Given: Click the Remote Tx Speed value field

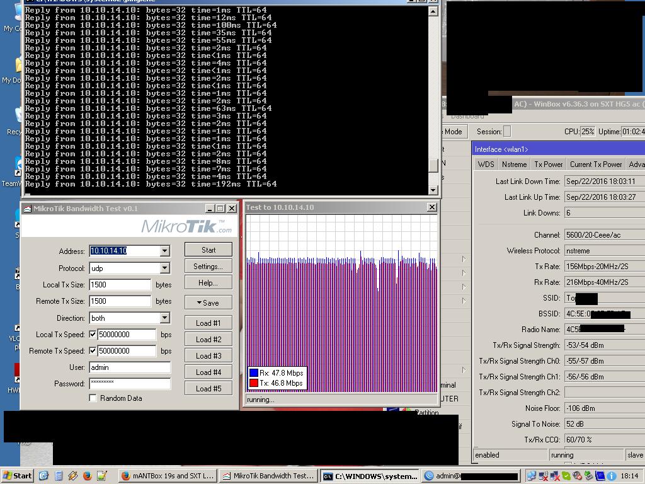Looking at the screenshot, I should [x=127, y=350].
